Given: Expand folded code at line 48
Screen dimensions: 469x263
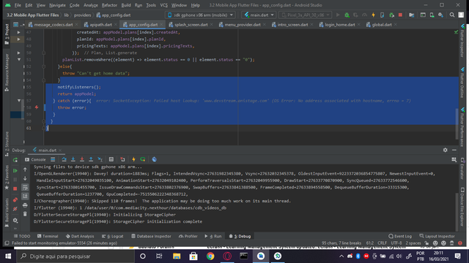Looking at the screenshot, I should point(18,39).
